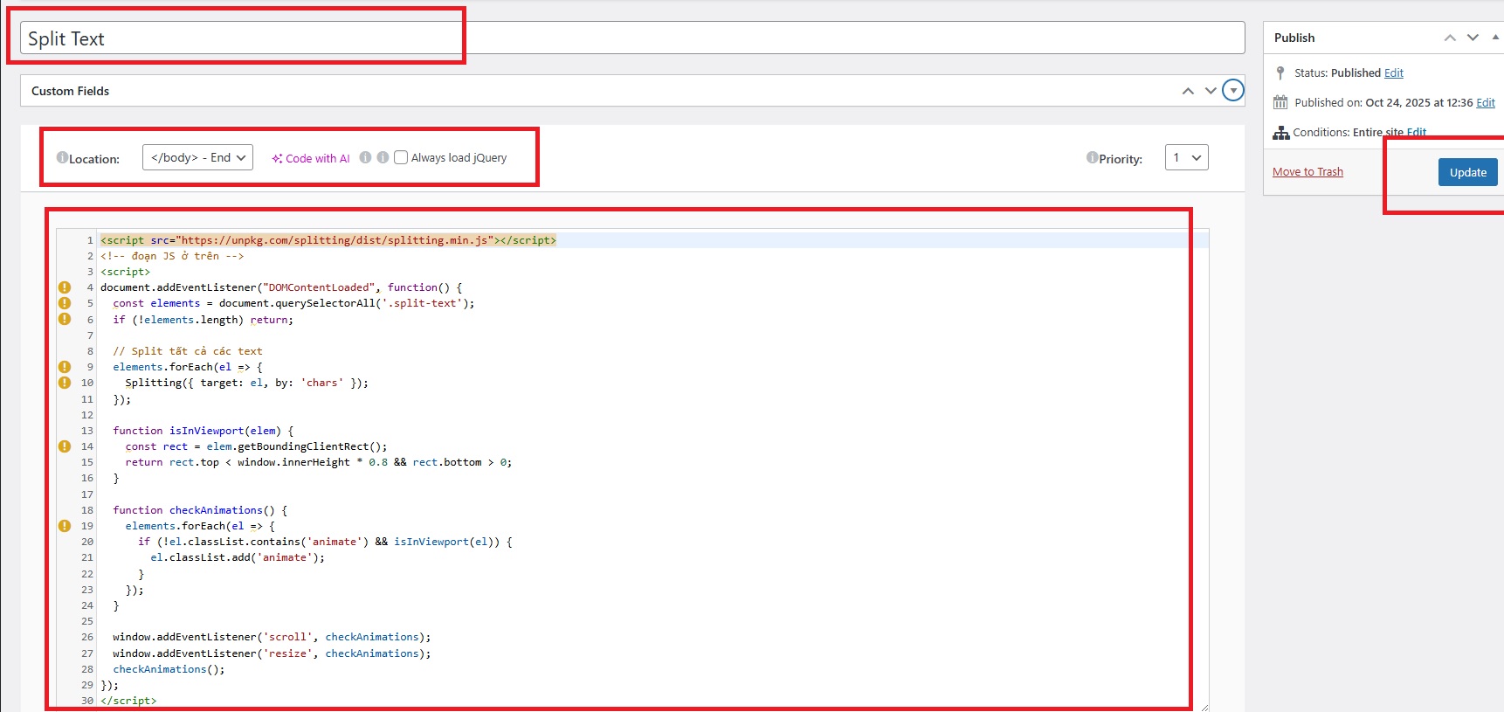The width and height of the screenshot is (1504, 712).
Task: Click the getBoundingClientRect line
Action: [x=256, y=446]
